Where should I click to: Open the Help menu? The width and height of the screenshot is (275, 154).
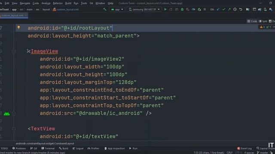click(110, 3)
